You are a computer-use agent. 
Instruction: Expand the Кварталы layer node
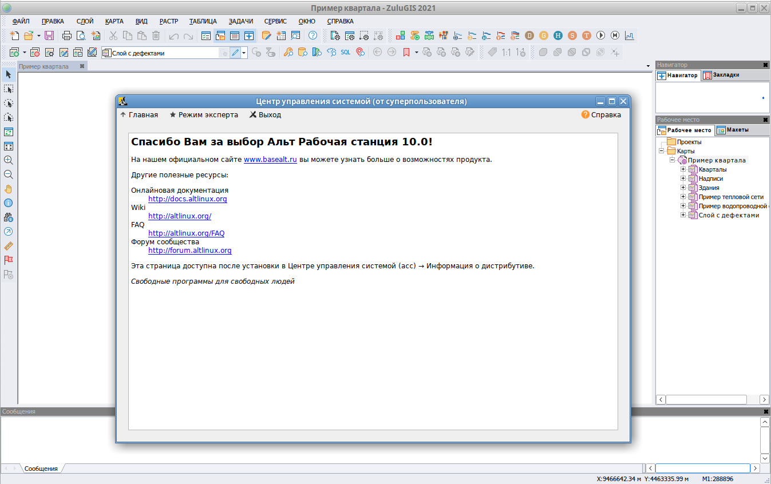point(683,169)
